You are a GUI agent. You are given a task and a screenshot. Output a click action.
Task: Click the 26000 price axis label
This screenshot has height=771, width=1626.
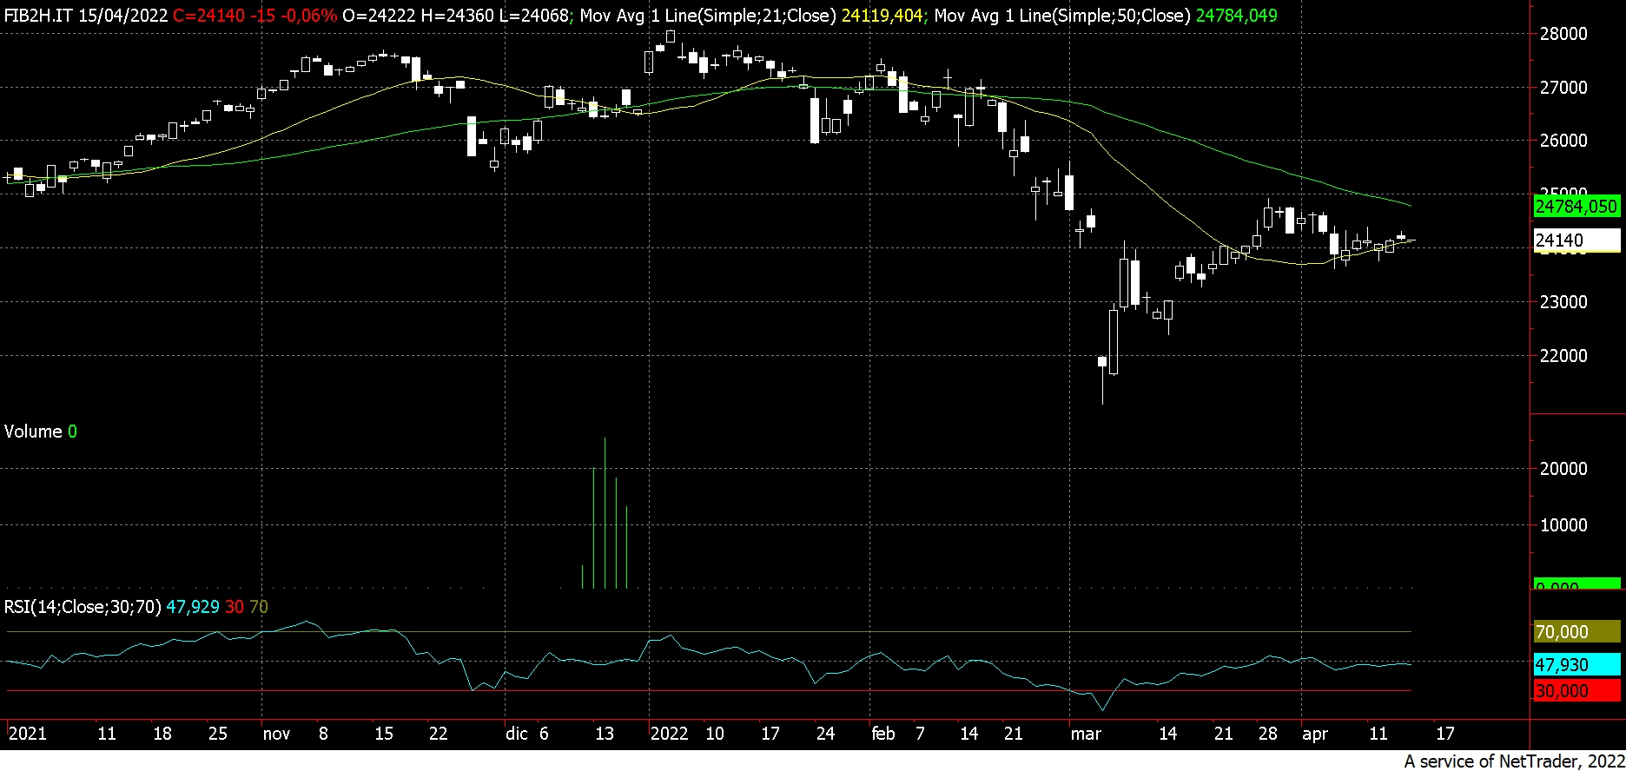click(1563, 141)
